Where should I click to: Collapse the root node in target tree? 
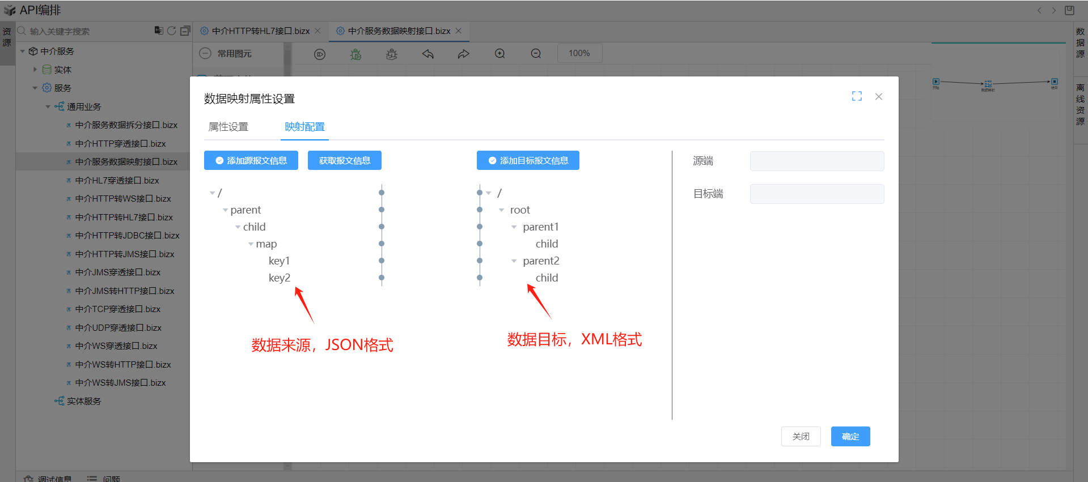pyautogui.click(x=502, y=210)
